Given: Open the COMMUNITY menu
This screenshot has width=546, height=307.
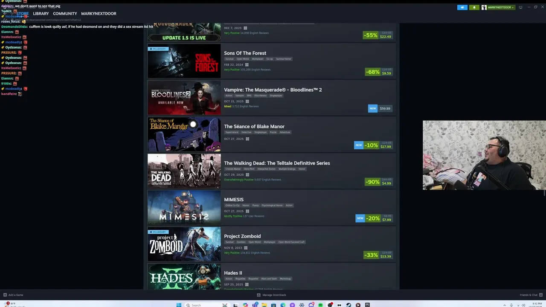Looking at the screenshot, I should (x=65, y=14).
